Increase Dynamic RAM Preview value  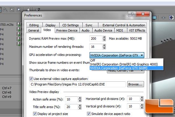click(x=104, y=37)
